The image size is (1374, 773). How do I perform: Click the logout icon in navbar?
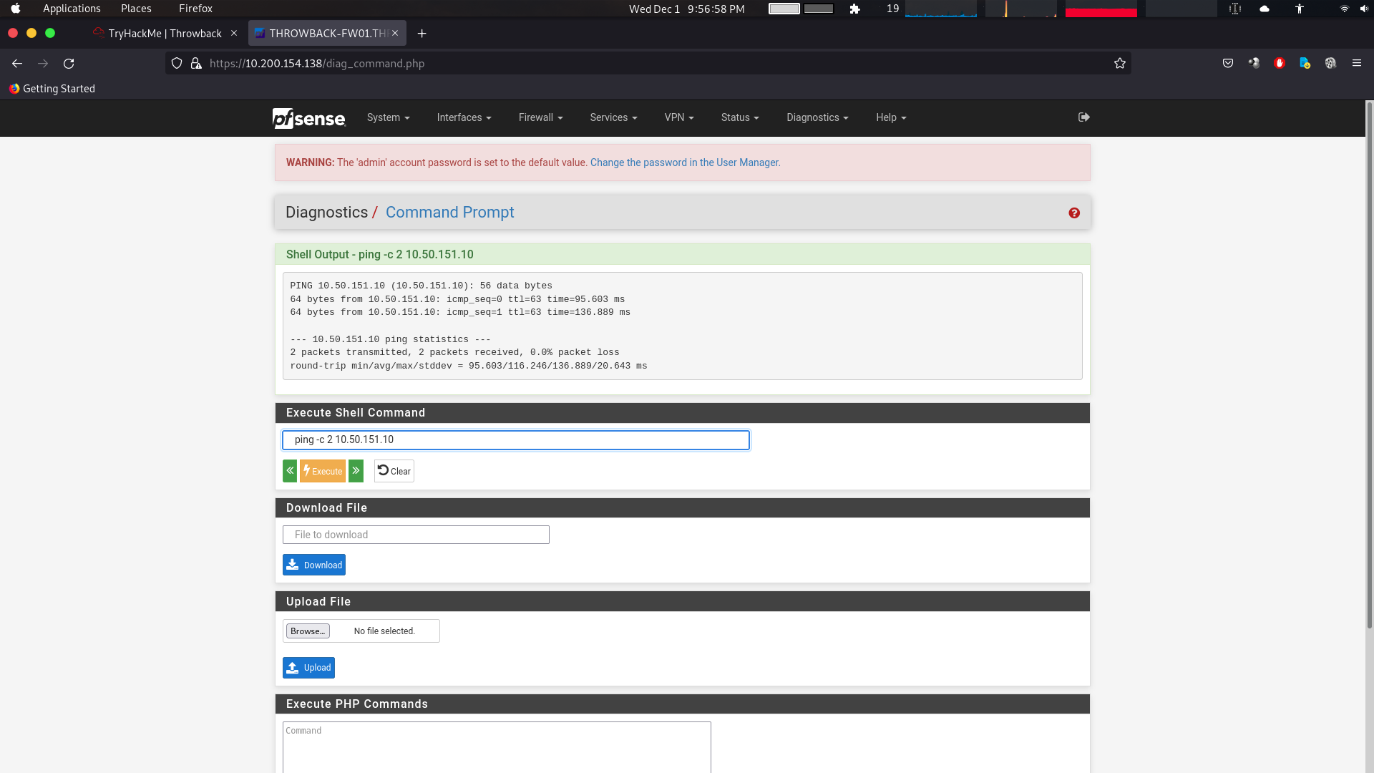coord(1083,117)
